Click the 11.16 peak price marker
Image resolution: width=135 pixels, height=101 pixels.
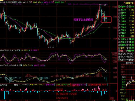tap(104, 5)
